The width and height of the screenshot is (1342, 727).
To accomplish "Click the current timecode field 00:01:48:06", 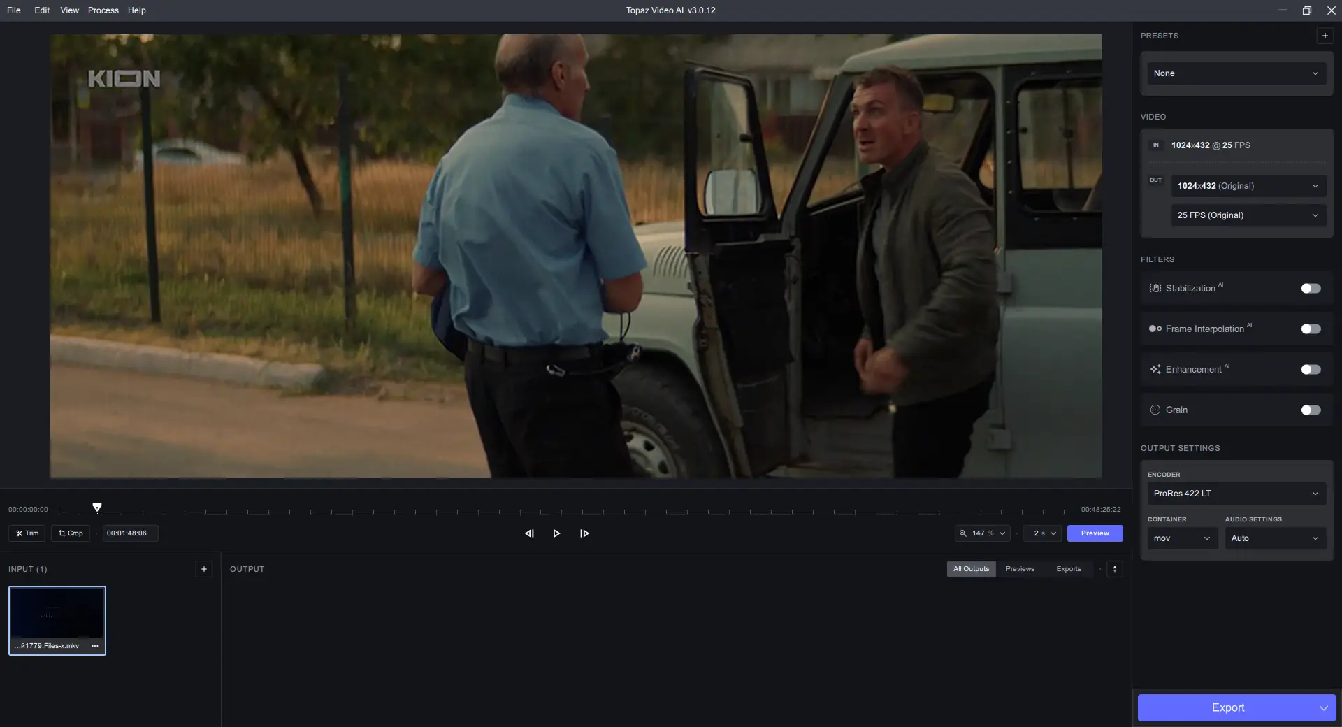I will coord(130,533).
